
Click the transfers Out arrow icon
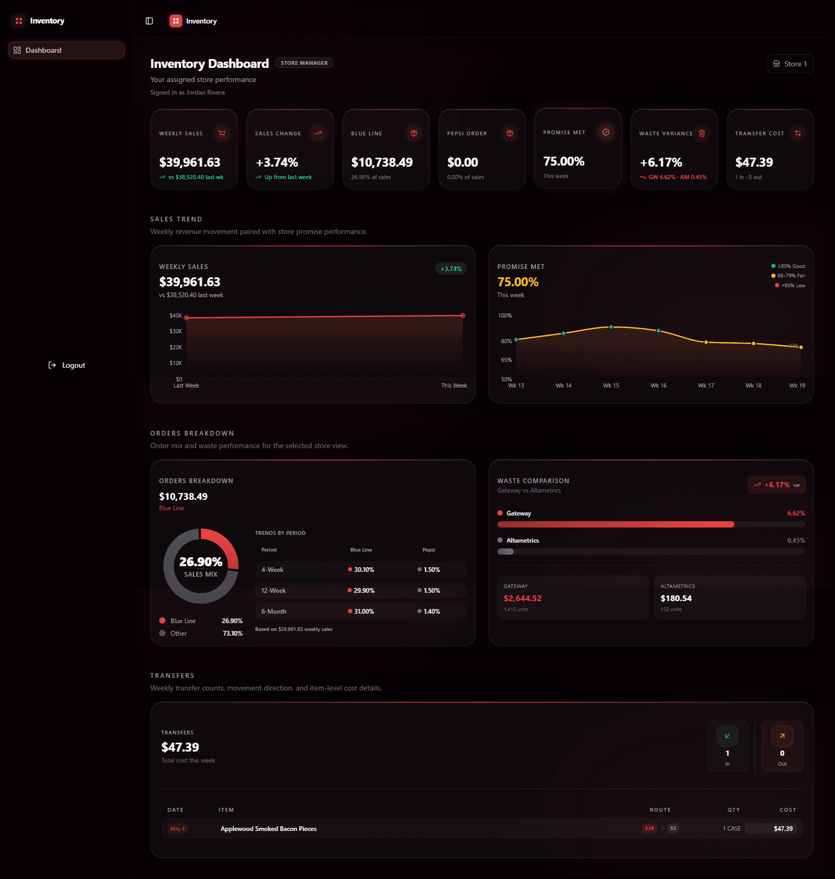(782, 736)
